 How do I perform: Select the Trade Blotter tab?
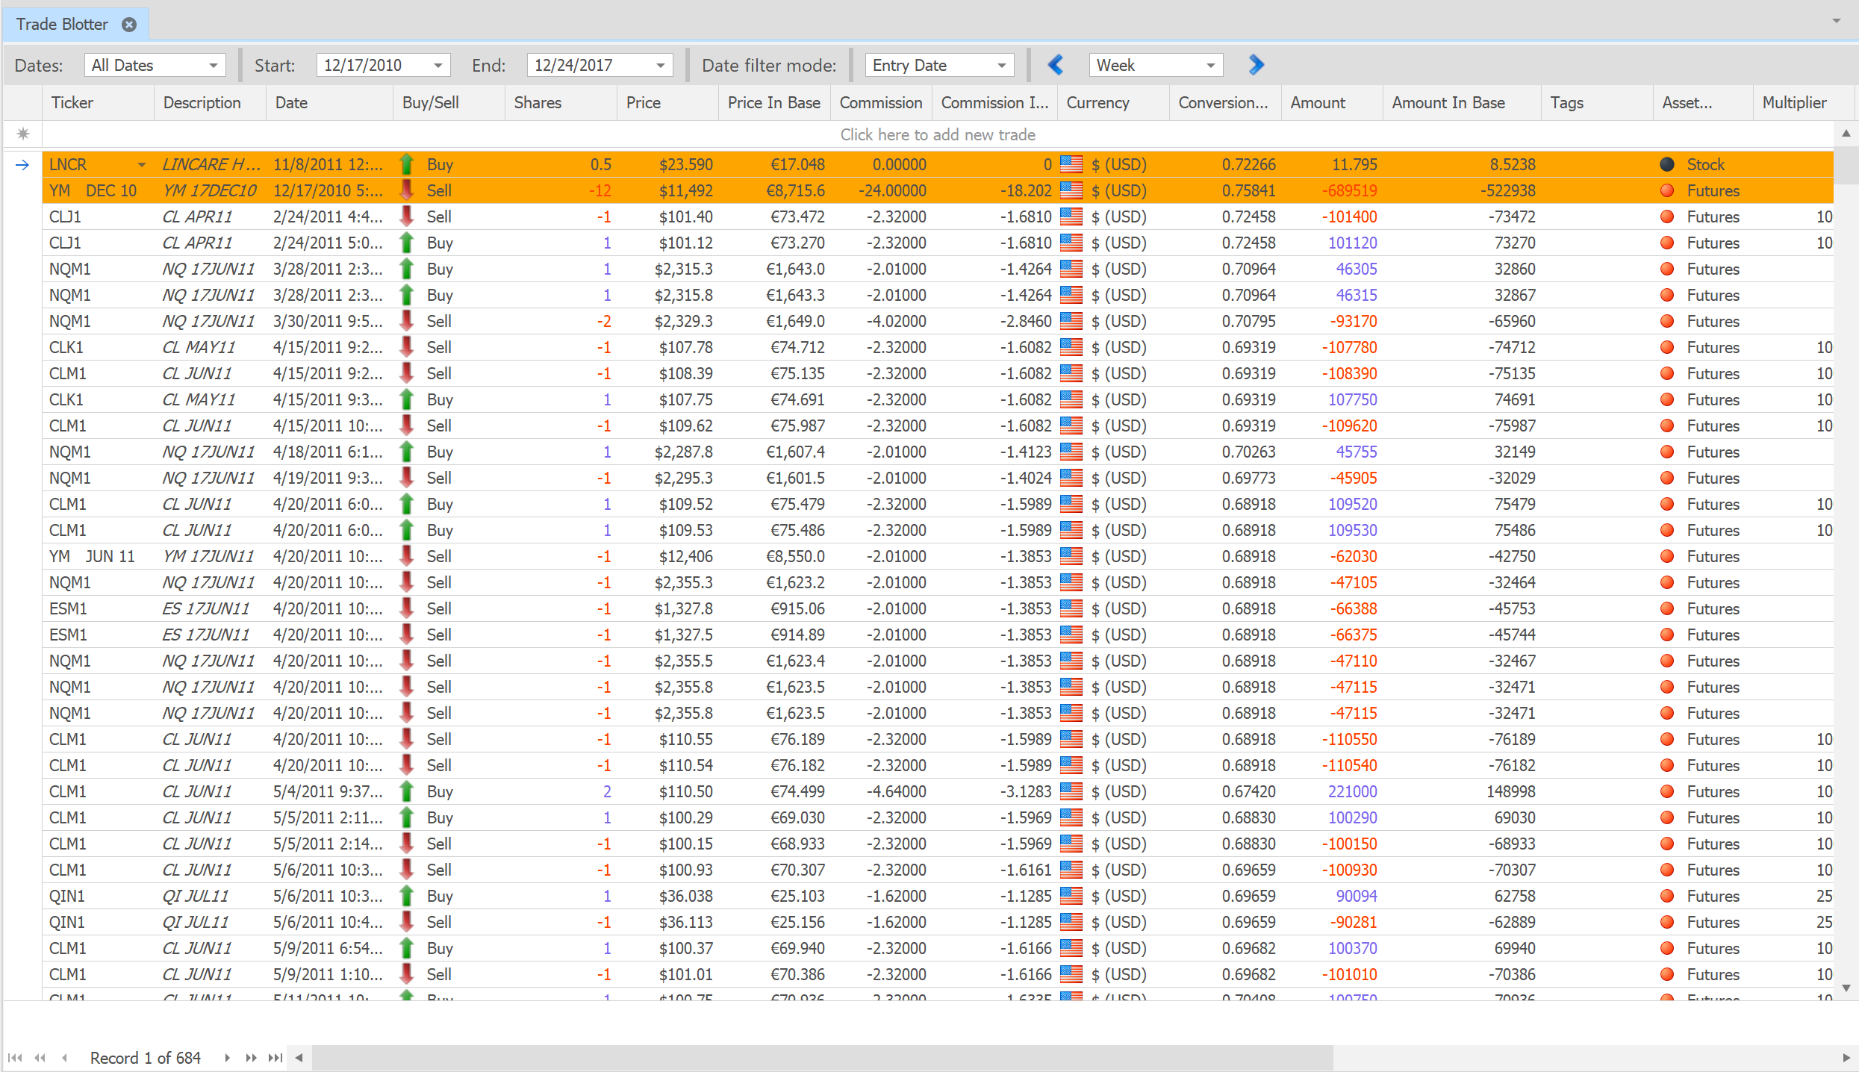pyautogui.click(x=63, y=25)
